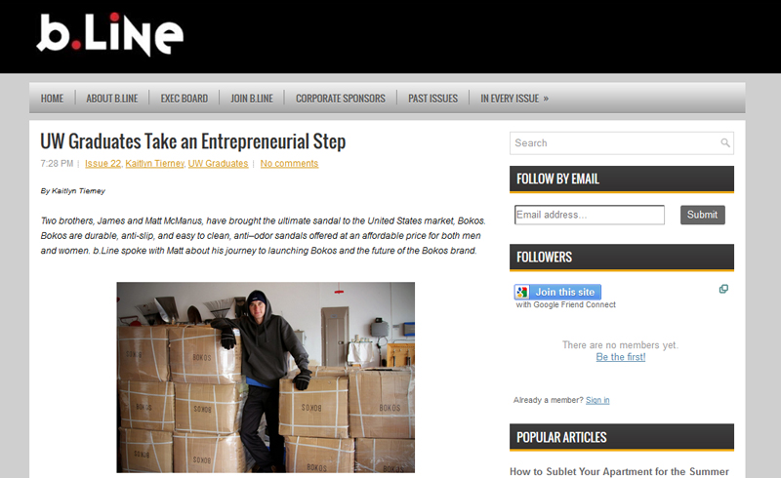Go to the About b.Line page
This screenshot has height=478, width=781.
[112, 99]
